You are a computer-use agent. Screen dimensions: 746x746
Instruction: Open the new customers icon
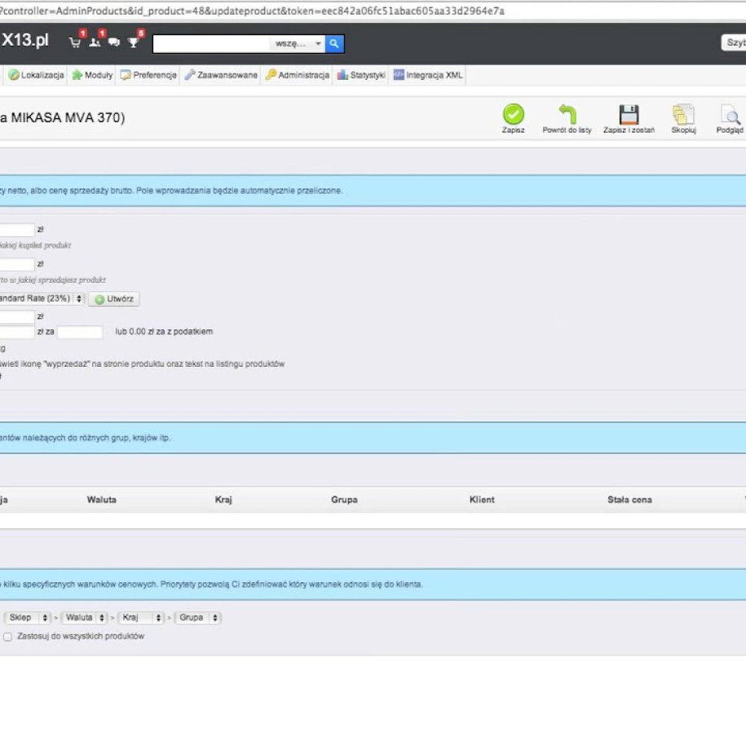point(95,42)
